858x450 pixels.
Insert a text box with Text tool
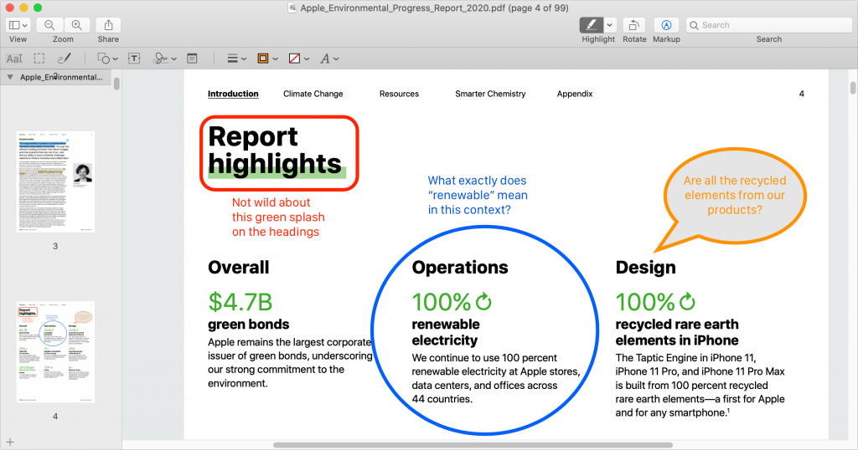[x=134, y=59]
